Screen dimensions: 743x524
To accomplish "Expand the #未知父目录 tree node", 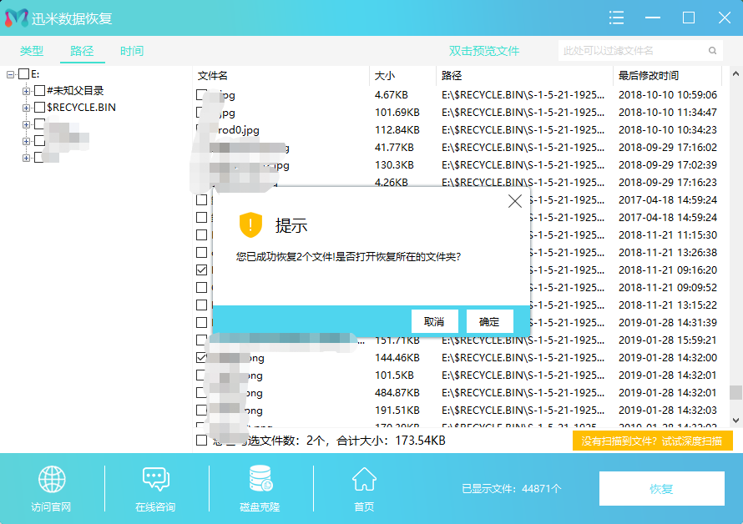I will [x=27, y=91].
